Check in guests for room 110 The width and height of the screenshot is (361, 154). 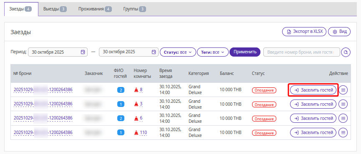pyautogui.click(x=313, y=133)
